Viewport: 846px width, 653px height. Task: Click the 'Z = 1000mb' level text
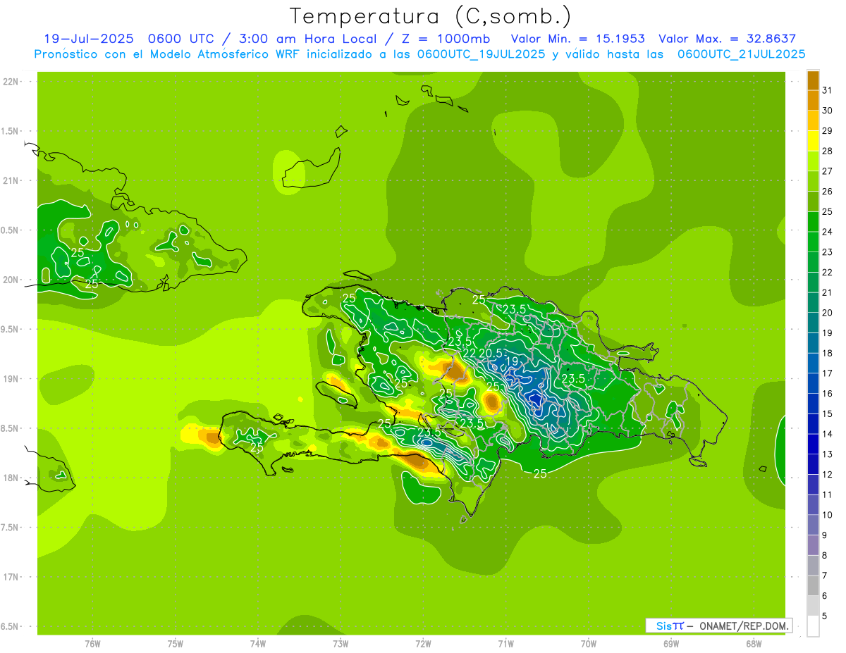[x=446, y=39]
